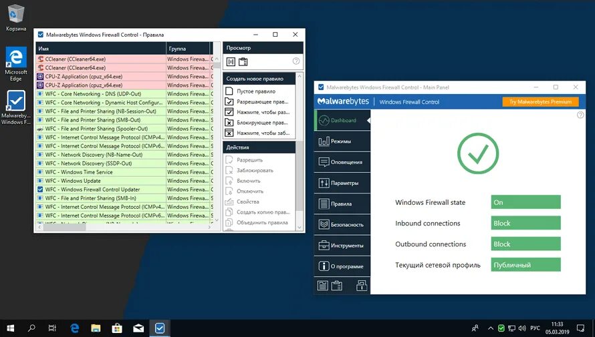The height and width of the screenshot is (337, 595).
Task: Open Windows Start menu
Action: point(10,328)
